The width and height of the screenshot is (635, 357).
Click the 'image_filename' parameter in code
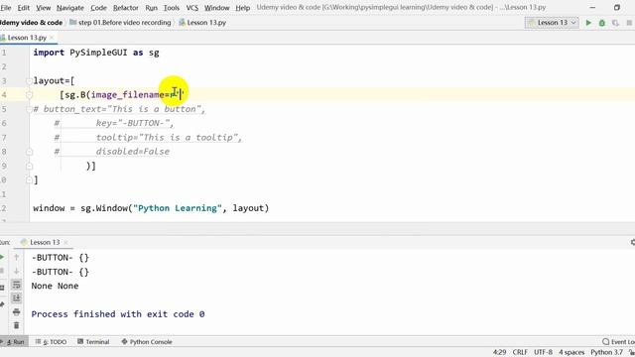[x=128, y=95]
